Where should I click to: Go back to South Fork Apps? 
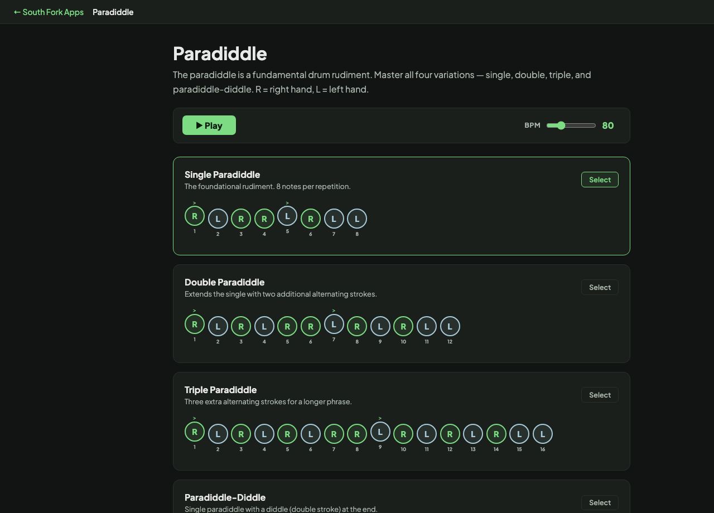(49, 12)
